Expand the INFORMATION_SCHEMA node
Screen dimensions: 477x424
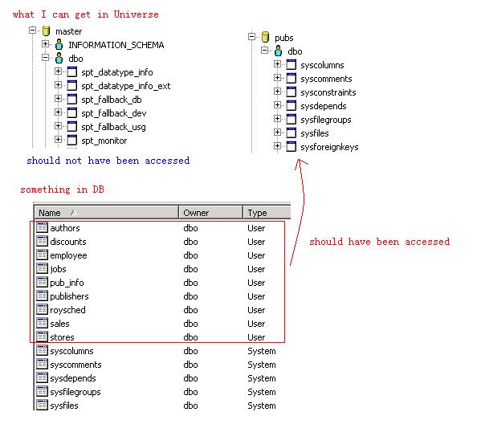point(45,44)
